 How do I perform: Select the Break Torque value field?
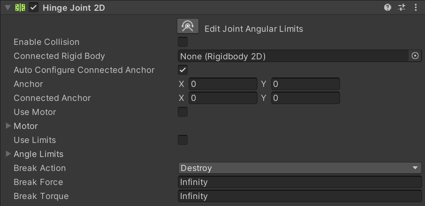click(300, 196)
